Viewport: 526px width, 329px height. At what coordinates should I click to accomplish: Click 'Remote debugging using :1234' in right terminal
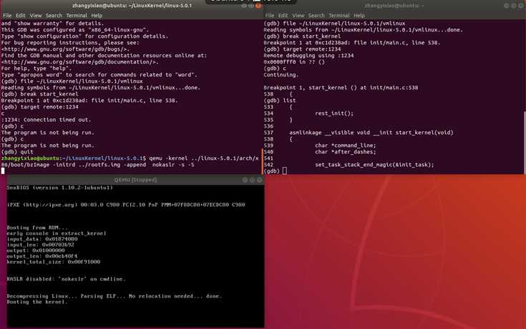[x=308, y=56]
